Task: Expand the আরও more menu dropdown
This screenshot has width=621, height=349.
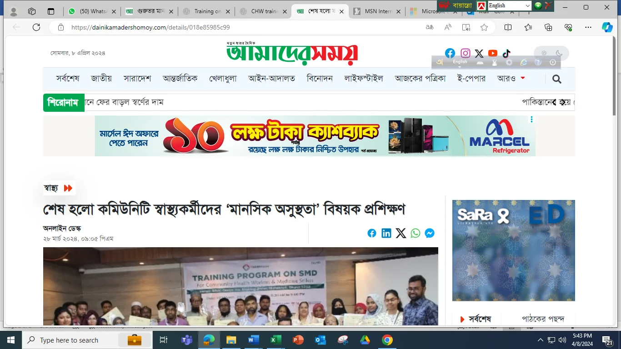Action: [x=511, y=78]
